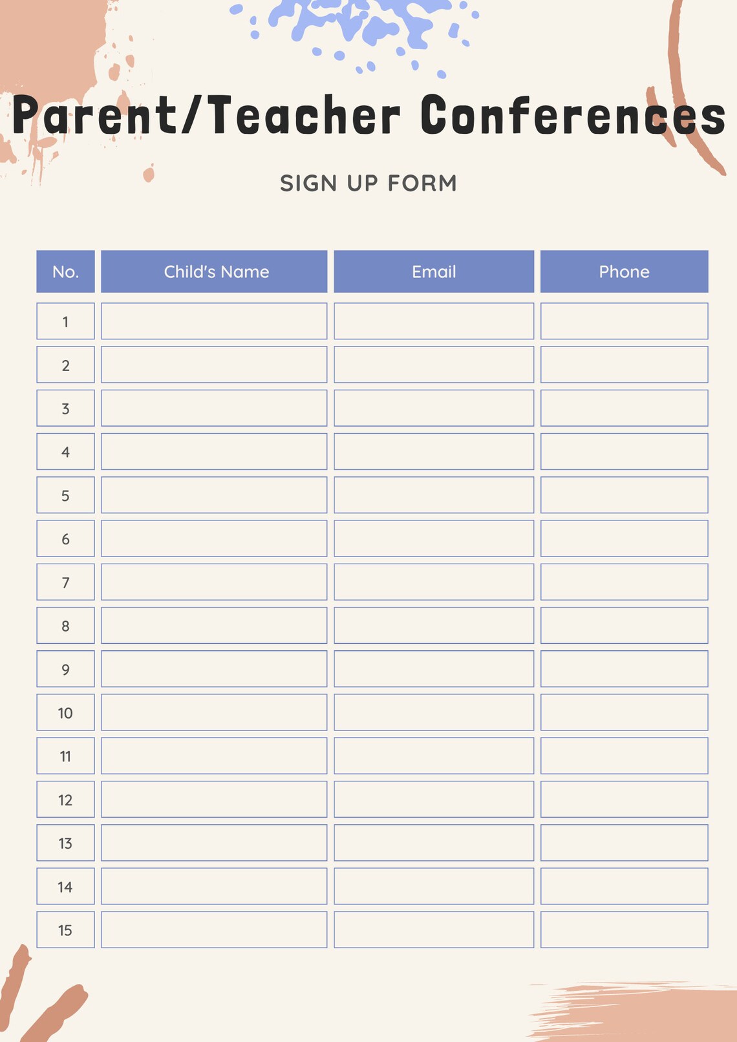Select the number 3 cell
This screenshot has height=1042, width=737.
pos(65,408)
